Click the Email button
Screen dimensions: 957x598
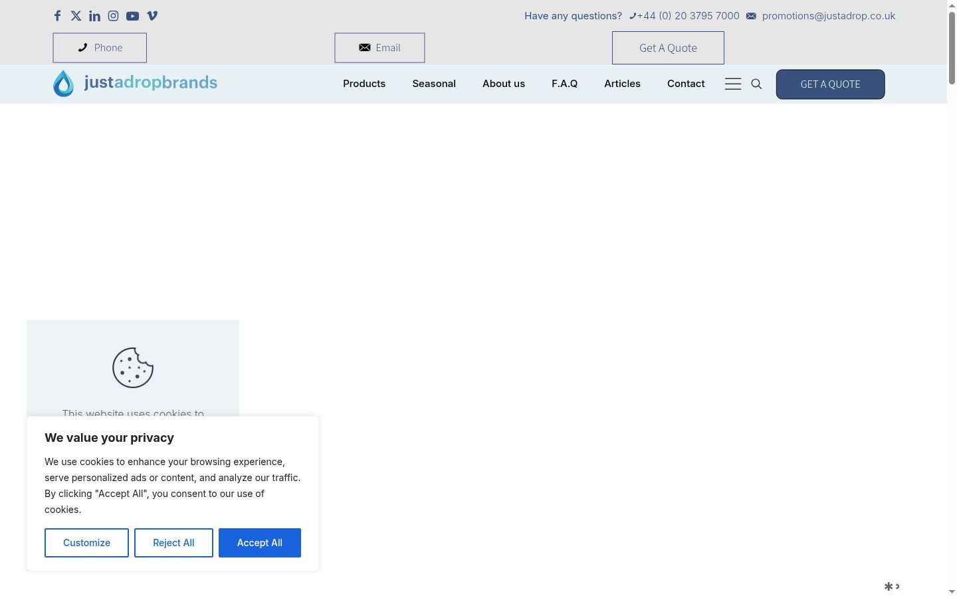[x=379, y=48]
